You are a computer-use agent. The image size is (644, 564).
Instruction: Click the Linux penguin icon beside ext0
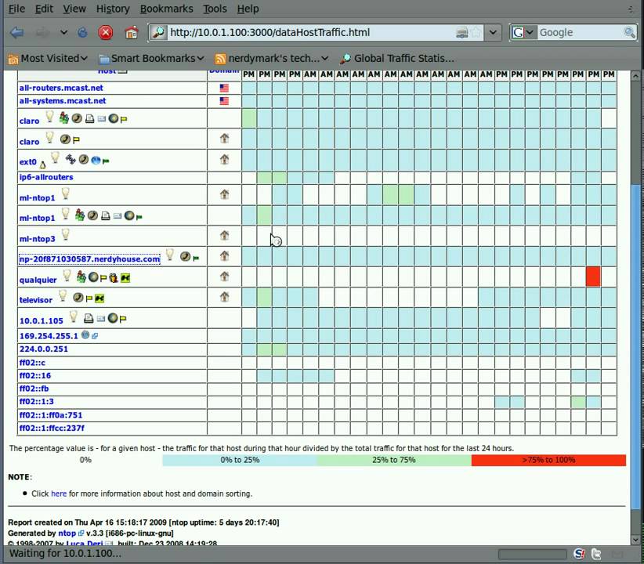[43, 165]
